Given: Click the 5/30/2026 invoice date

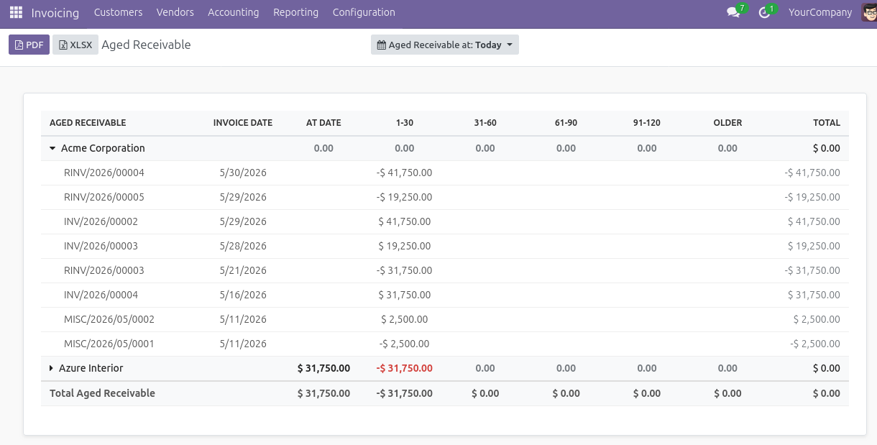Looking at the screenshot, I should [x=243, y=173].
